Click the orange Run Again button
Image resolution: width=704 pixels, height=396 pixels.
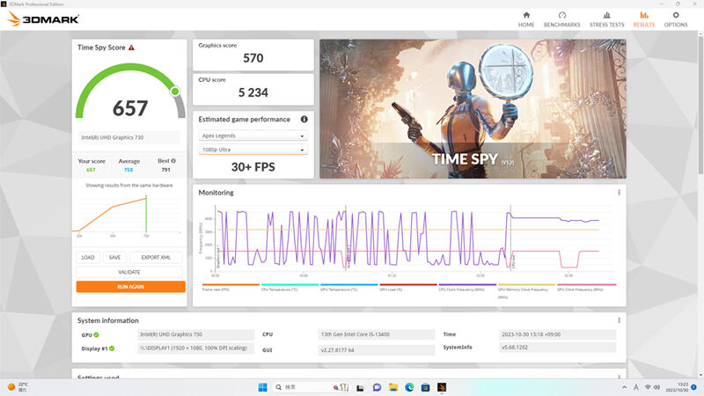pos(130,287)
